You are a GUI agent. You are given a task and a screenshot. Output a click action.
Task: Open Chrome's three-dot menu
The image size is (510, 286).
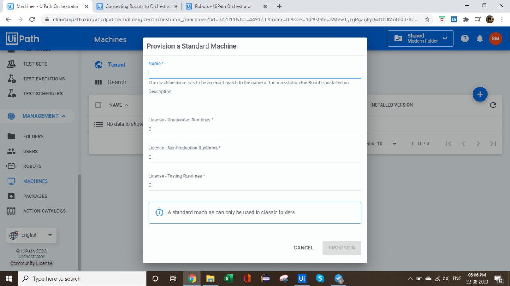[x=502, y=19]
